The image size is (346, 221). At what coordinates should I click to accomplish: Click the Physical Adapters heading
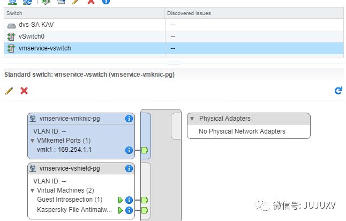pyautogui.click(x=224, y=119)
